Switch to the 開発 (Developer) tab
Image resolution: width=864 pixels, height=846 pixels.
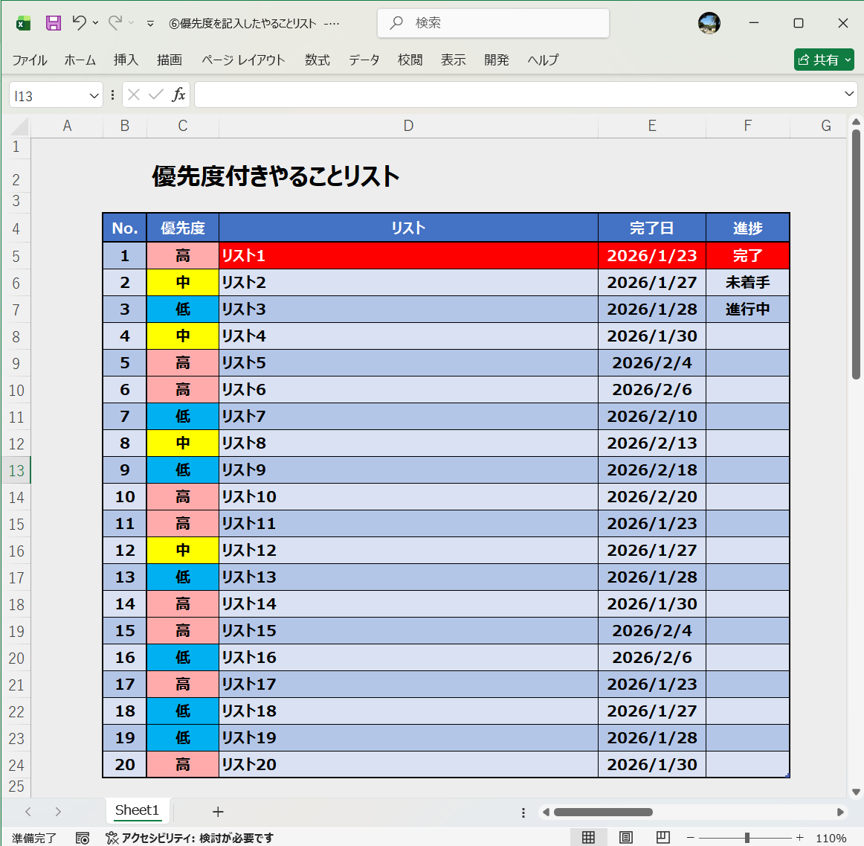tap(496, 60)
